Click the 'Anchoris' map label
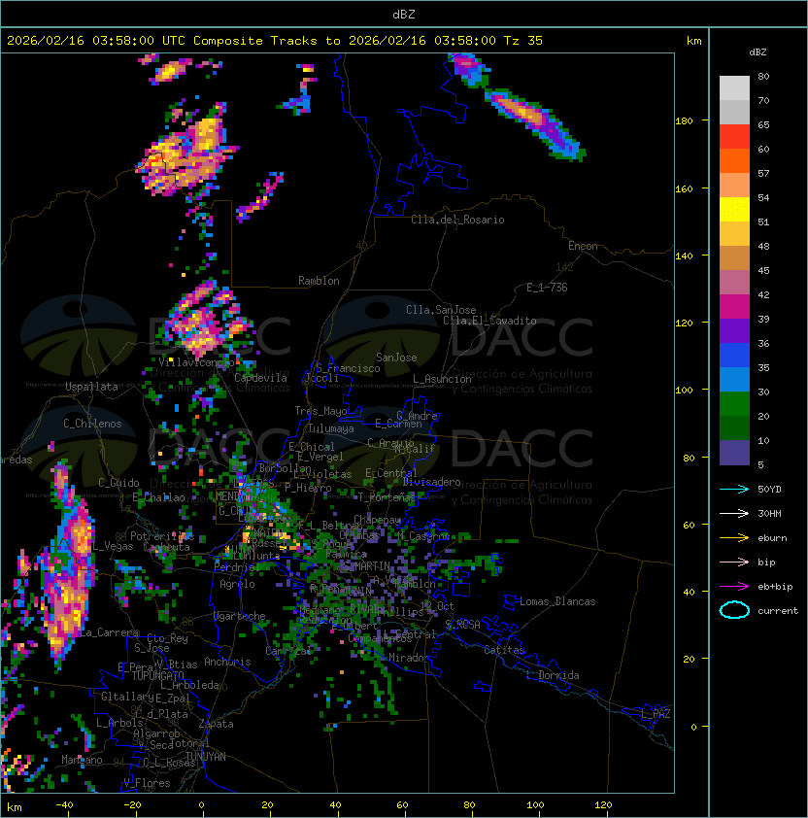The height and width of the screenshot is (818, 808). click(227, 662)
